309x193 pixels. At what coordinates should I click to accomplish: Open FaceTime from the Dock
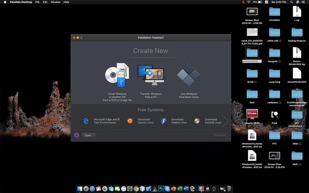pyautogui.click(x=117, y=189)
